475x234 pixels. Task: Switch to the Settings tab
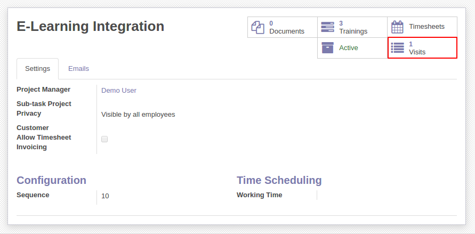point(37,69)
